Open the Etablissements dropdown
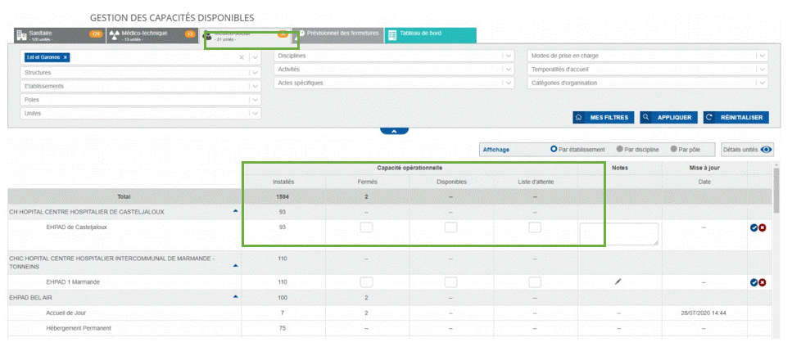Screen dimensions: 792x360 [x=141, y=87]
